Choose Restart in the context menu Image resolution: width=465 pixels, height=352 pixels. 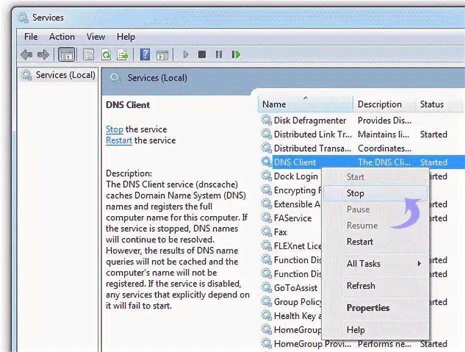(x=375, y=241)
